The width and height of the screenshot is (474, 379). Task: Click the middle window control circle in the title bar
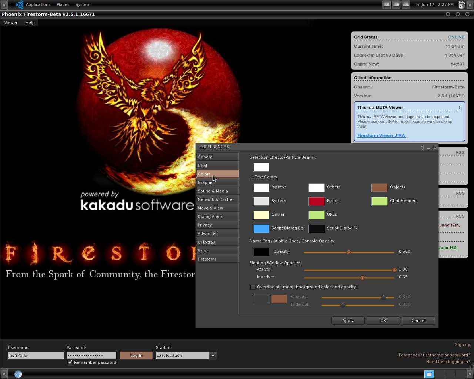coord(458,14)
